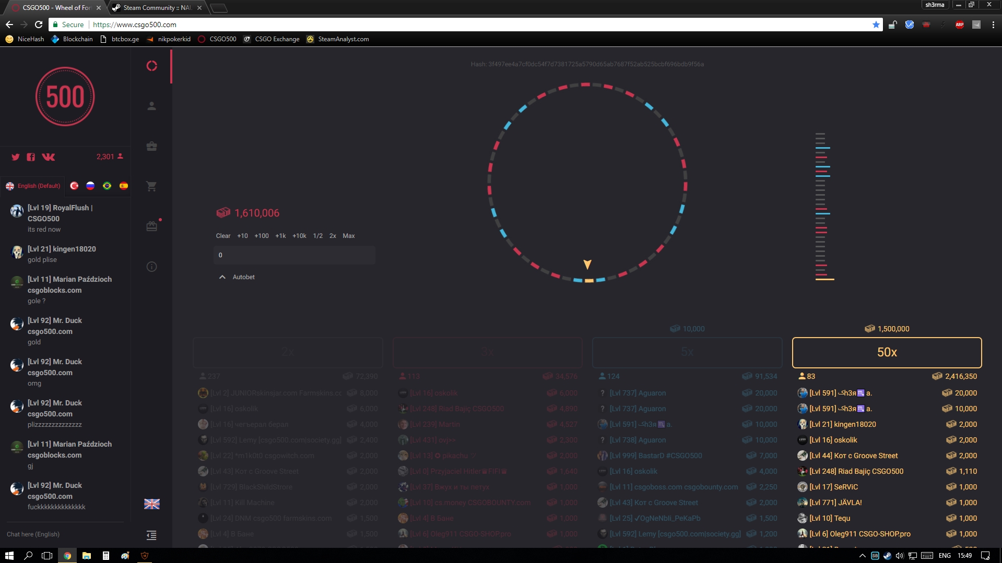The height and width of the screenshot is (563, 1002).
Task: Open the inventory briefcase icon in sidebar
Action: (151, 147)
